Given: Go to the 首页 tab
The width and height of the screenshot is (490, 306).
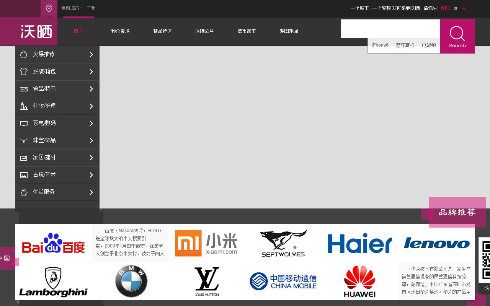Looking at the screenshot, I should (x=78, y=31).
